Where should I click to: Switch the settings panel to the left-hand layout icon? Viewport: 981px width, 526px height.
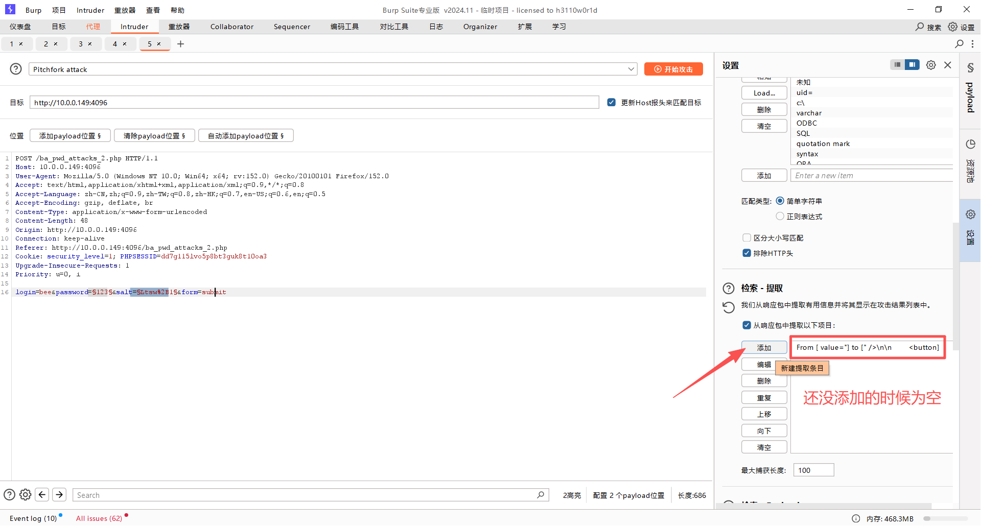pyautogui.click(x=897, y=65)
